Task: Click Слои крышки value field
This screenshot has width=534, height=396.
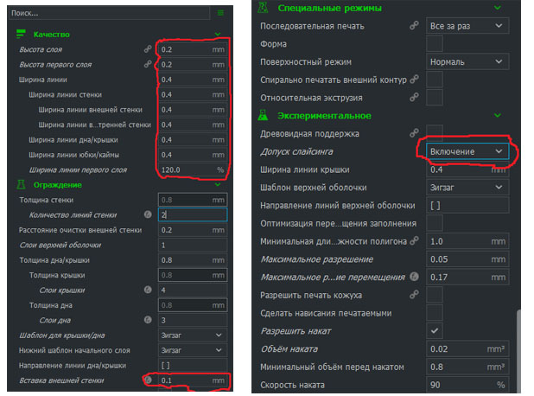Action: (193, 290)
